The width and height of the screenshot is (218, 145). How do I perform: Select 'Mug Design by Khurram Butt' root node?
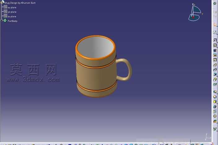[x=20, y=3]
